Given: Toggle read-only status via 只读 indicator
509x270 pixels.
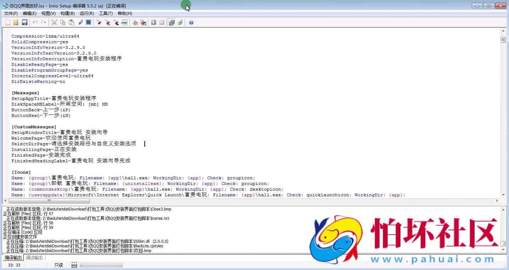Looking at the screenshot, I should point(58,264).
